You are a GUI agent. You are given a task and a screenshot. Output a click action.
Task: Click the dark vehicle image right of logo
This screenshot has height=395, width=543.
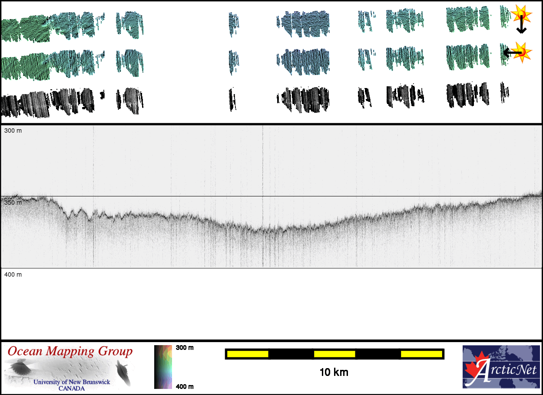123,373
